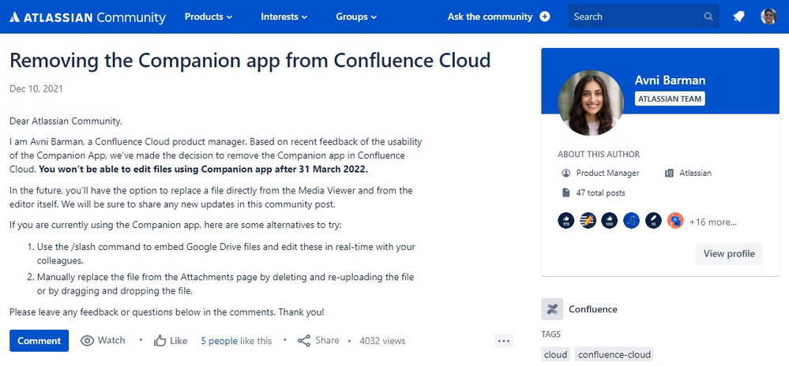
Task: Click the Like label text
Action: click(178, 341)
